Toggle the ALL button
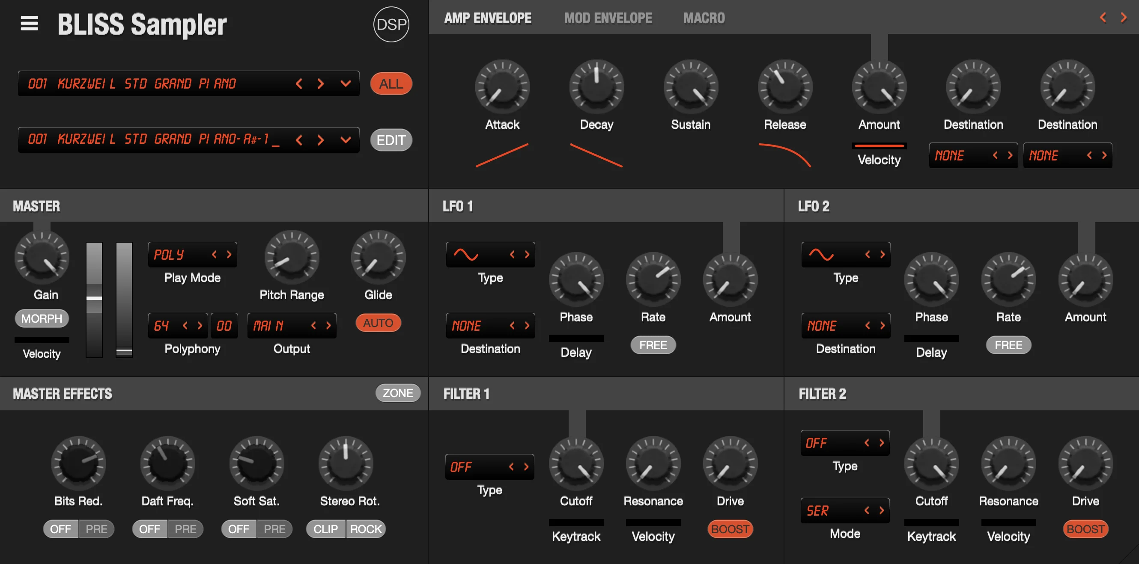1139x564 pixels. (391, 83)
